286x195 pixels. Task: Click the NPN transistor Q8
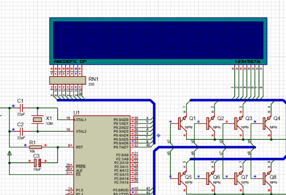(x=267, y=179)
